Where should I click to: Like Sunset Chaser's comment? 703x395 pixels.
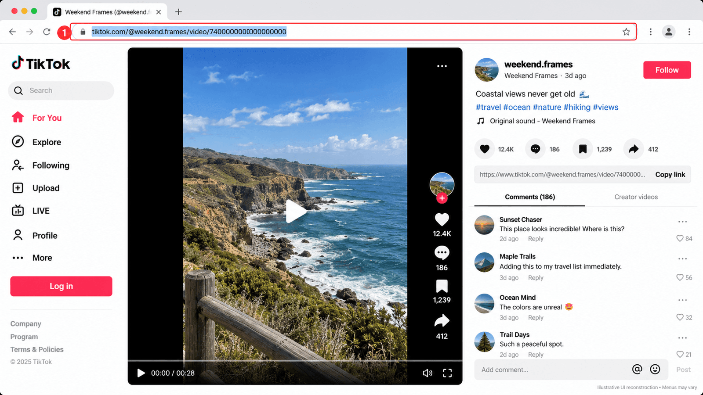[680, 238]
